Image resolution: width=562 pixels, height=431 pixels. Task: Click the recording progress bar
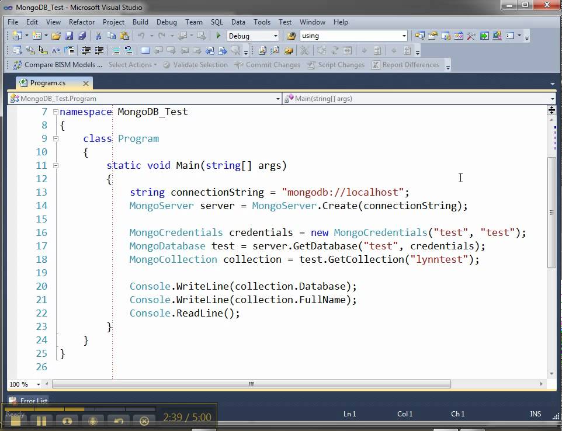(80, 409)
